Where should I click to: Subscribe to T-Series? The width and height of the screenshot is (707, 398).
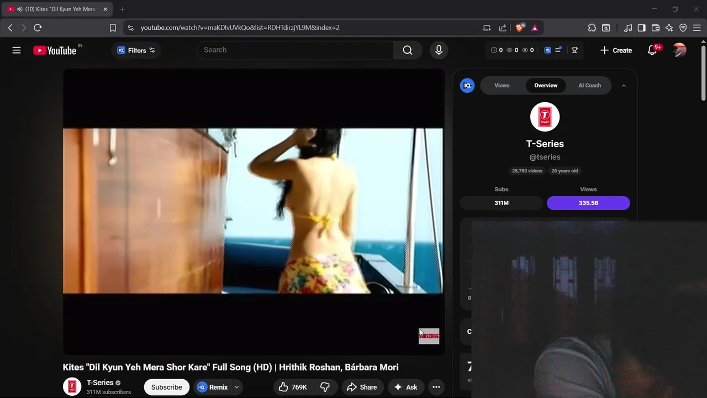tap(166, 387)
